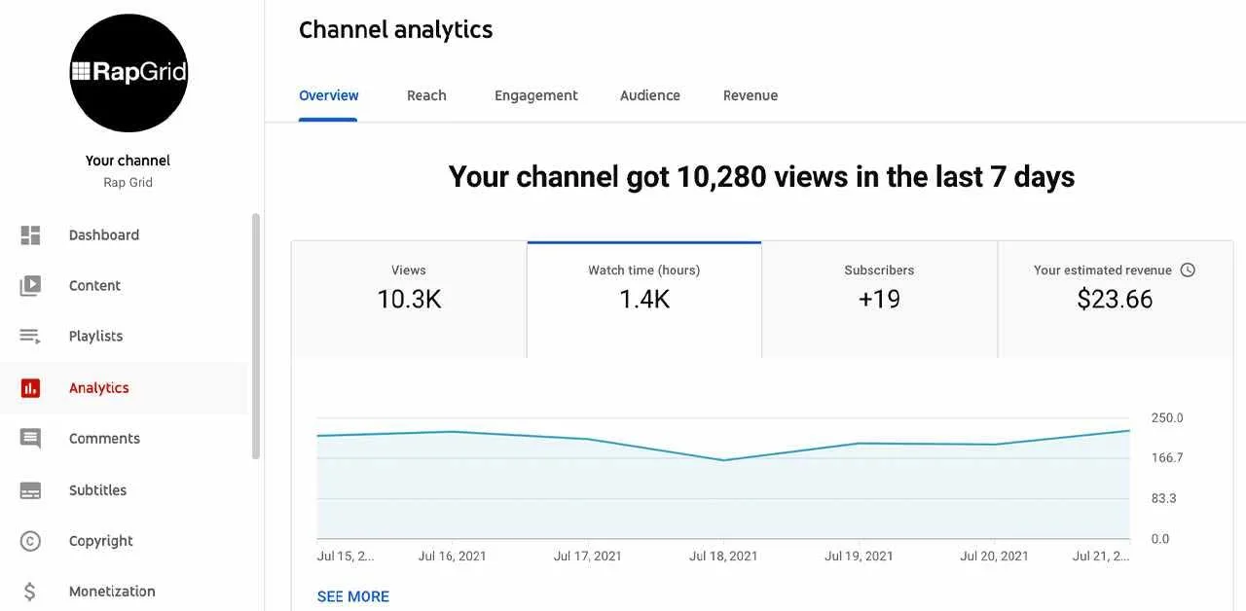Screen dimensions: 1246x611
Task: Click the estimated revenue clock icon
Action: [1188, 270]
